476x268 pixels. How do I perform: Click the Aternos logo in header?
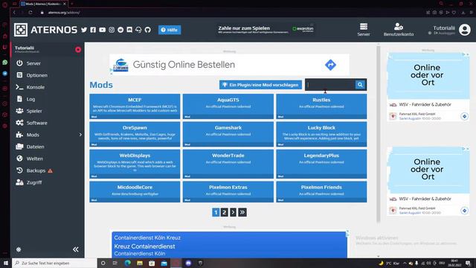(45, 30)
